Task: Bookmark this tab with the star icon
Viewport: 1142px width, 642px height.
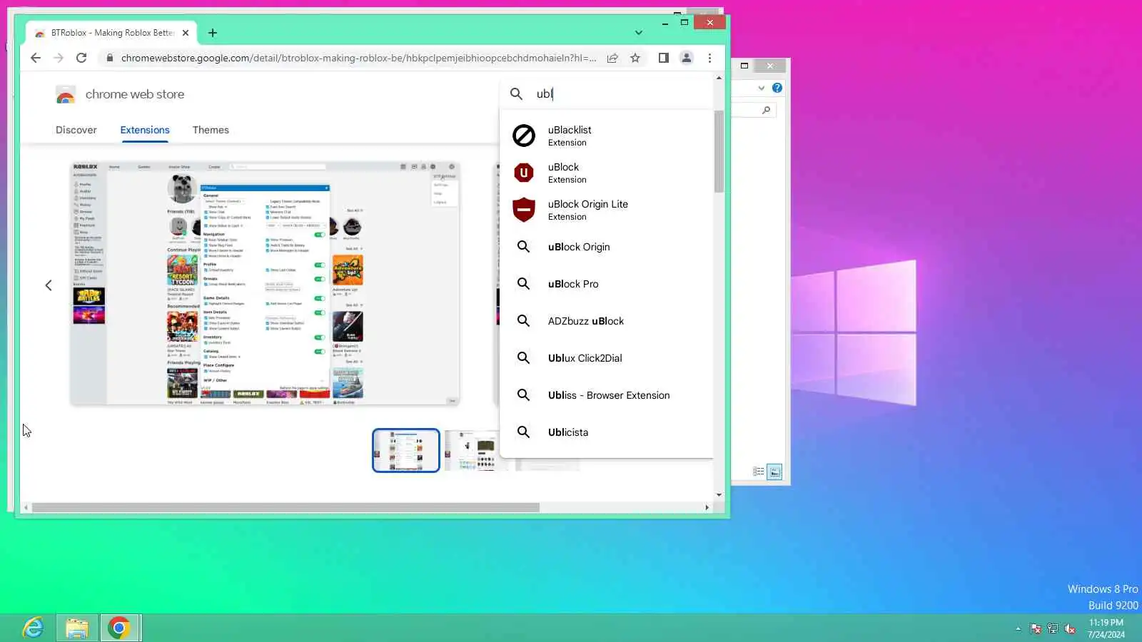Action: point(635,58)
